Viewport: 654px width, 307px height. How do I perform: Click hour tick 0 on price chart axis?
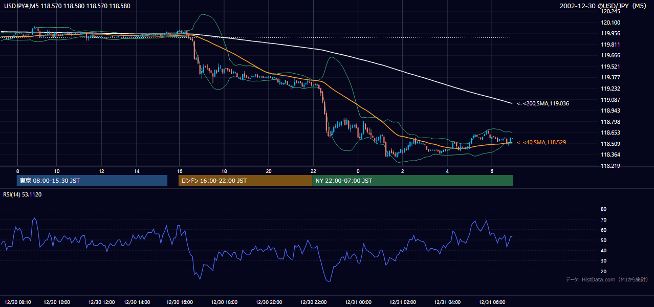click(358, 171)
